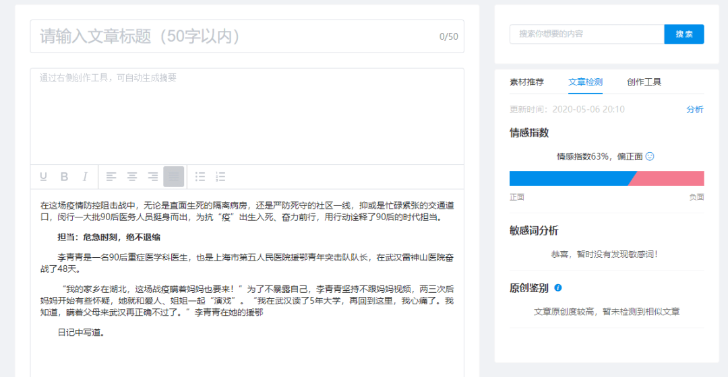Click the blue positive sentiment bar
The image size is (728, 377).
point(571,178)
